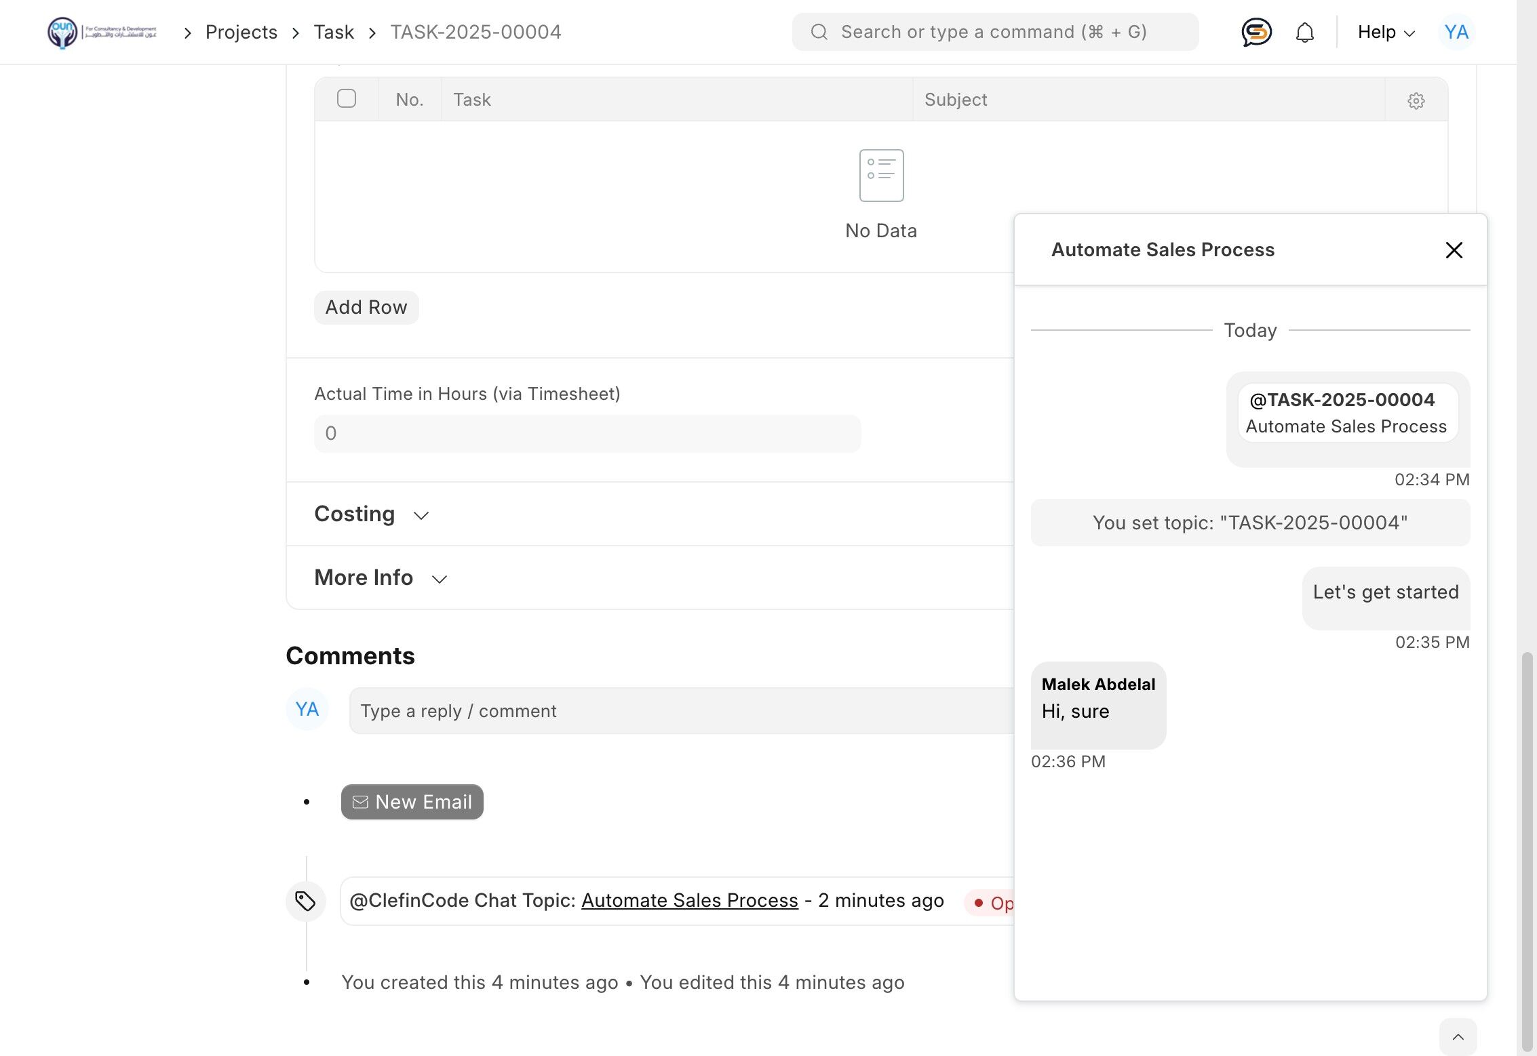
Task: Go to Projects breadcrumb
Action: tap(241, 32)
